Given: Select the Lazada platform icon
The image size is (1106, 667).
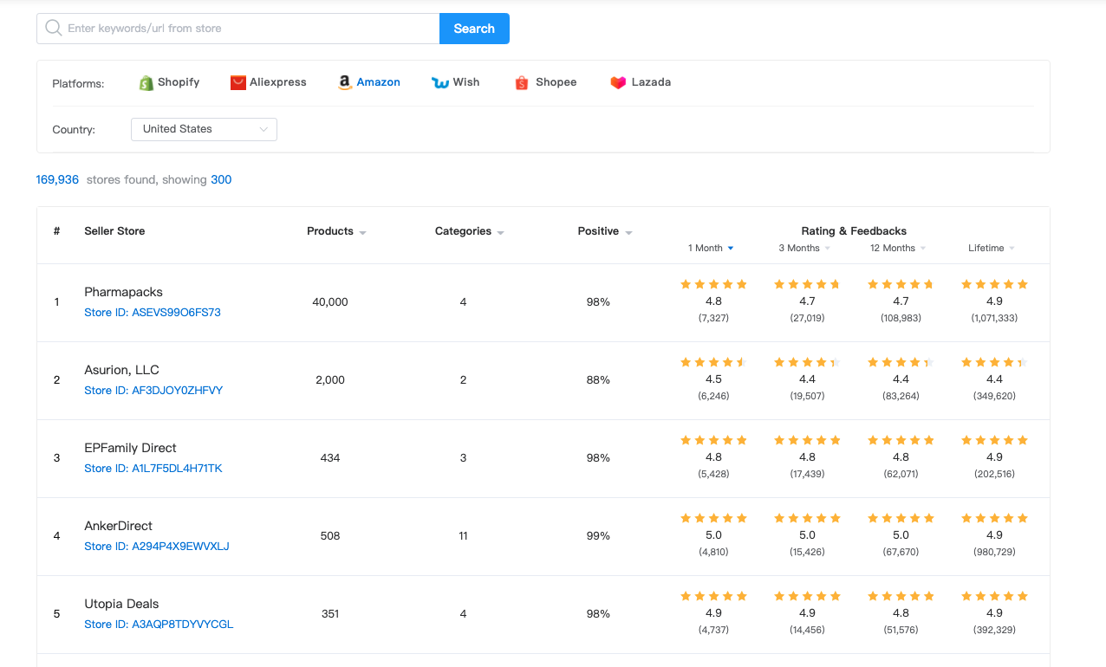Looking at the screenshot, I should pyautogui.click(x=618, y=82).
